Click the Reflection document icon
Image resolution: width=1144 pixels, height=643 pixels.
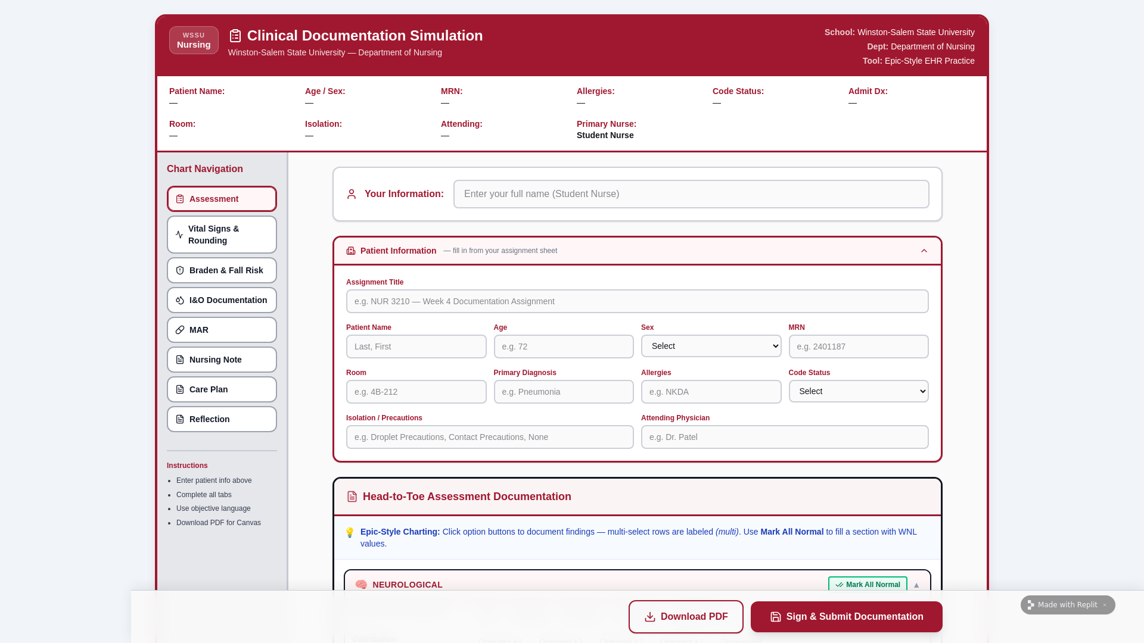(x=180, y=419)
